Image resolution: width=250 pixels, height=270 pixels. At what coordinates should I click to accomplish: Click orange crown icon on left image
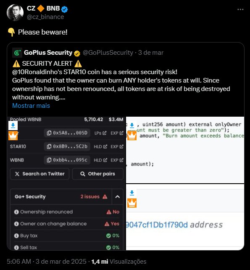(x=13, y=136)
